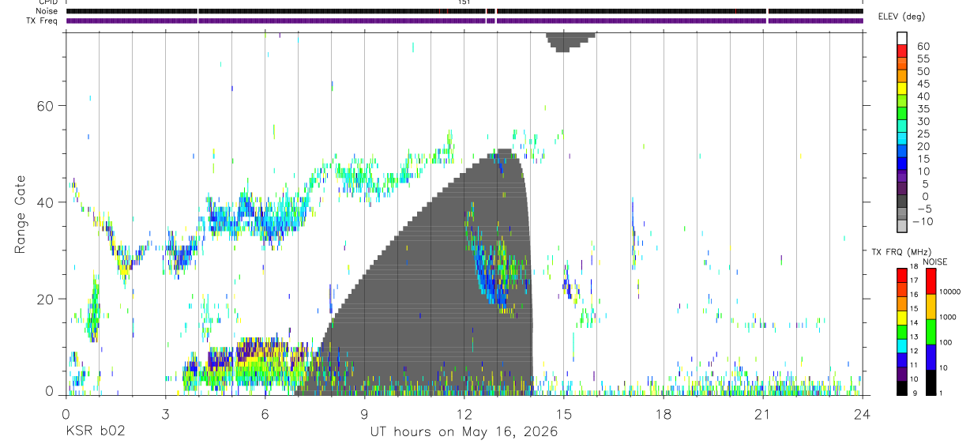
Task: Click the white top segment of the ELEV color bar
Action: pos(903,40)
